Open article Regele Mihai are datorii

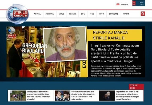[x=127, y=95]
